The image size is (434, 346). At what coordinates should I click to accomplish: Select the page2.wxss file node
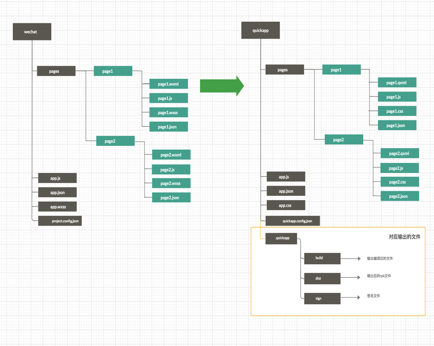171,183
